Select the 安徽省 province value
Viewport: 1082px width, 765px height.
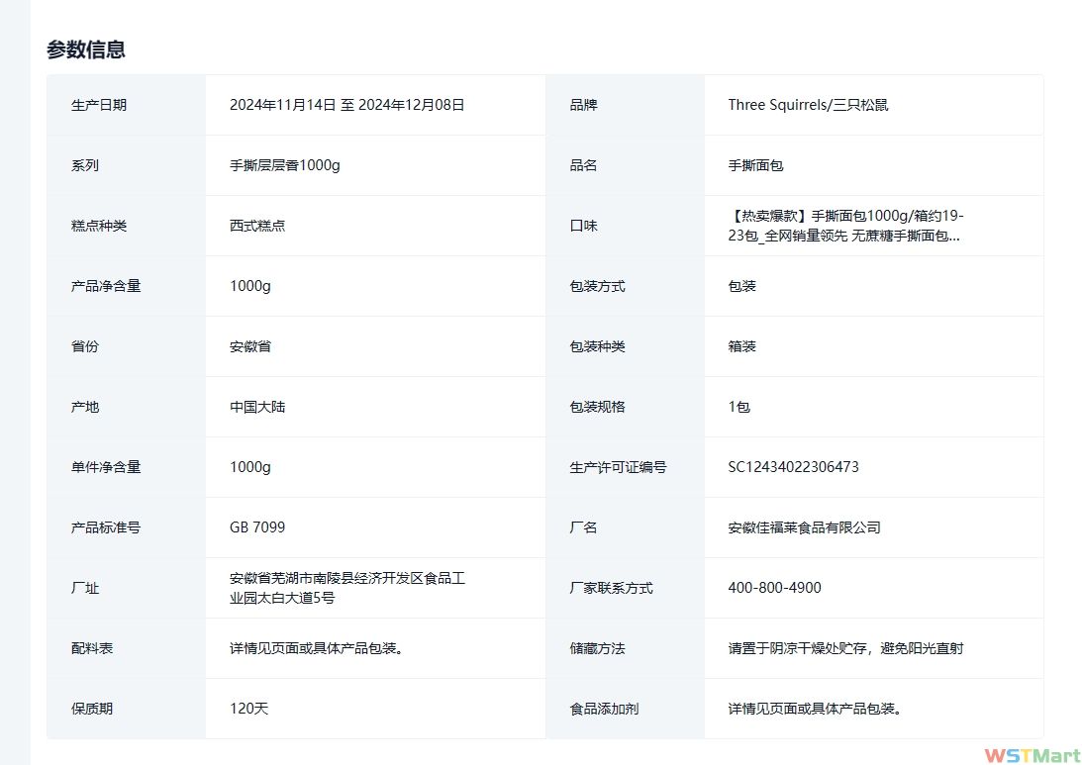(250, 346)
